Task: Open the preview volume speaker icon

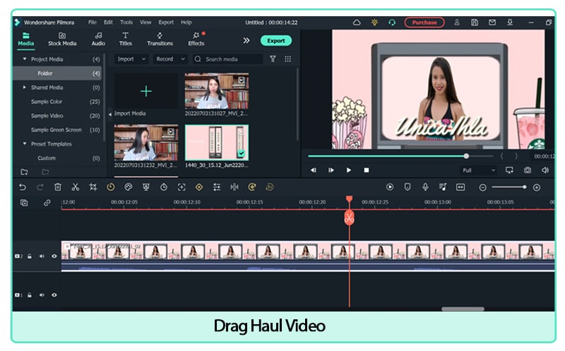Action: 545,170
